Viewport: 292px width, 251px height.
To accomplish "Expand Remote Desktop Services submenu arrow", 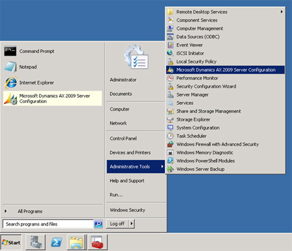I will pos(281,12).
